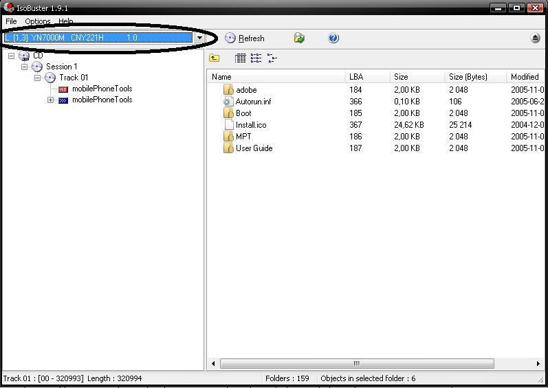The width and height of the screenshot is (548, 388).
Task: Click the horizontal scrollbar right arrow
Action: coord(538,363)
